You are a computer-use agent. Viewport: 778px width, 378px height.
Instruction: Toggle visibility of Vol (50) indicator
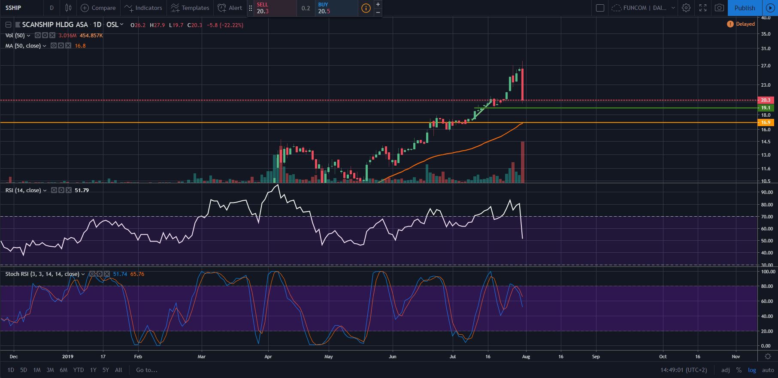(x=38, y=35)
